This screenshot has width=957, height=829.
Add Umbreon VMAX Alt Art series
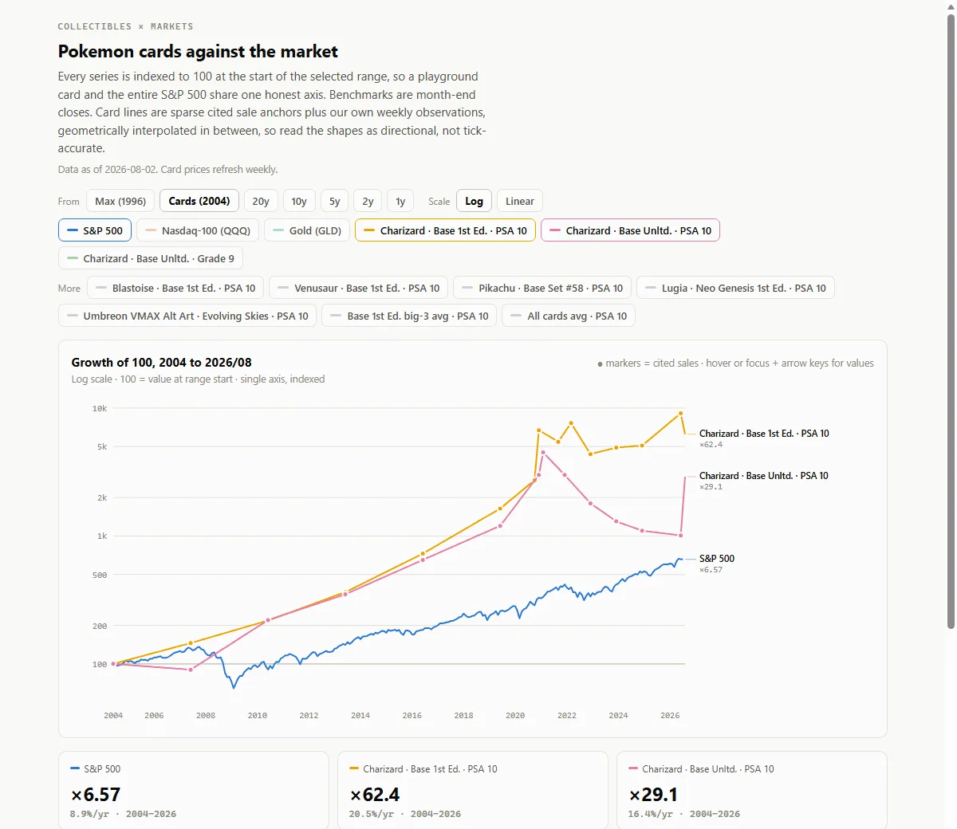click(x=187, y=316)
